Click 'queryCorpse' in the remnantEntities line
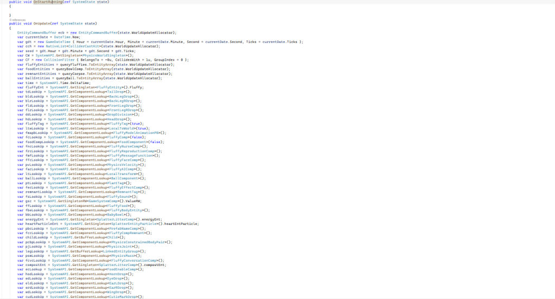Viewport: 555px width, 299px height. pyautogui.click(x=74, y=74)
